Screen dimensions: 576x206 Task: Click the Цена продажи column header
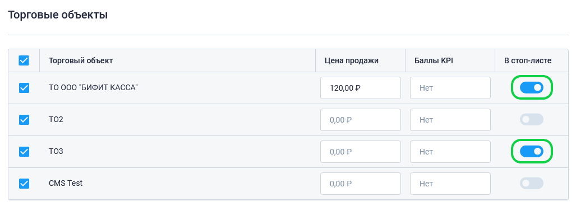tap(352, 61)
